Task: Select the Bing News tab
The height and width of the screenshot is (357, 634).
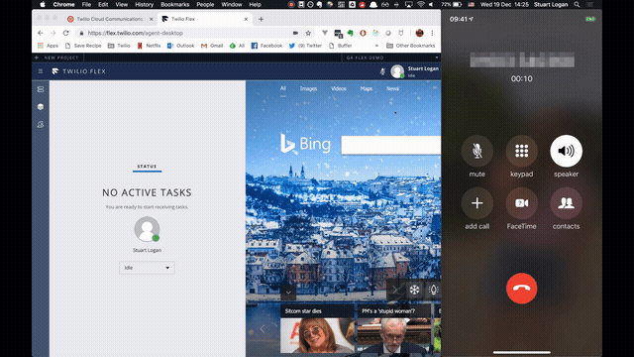Action: coord(392,88)
